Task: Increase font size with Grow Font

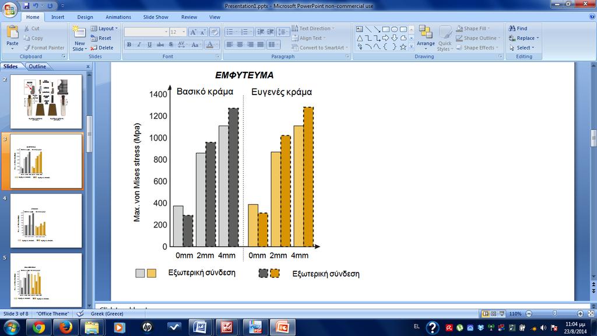Action: pyautogui.click(x=193, y=32)
